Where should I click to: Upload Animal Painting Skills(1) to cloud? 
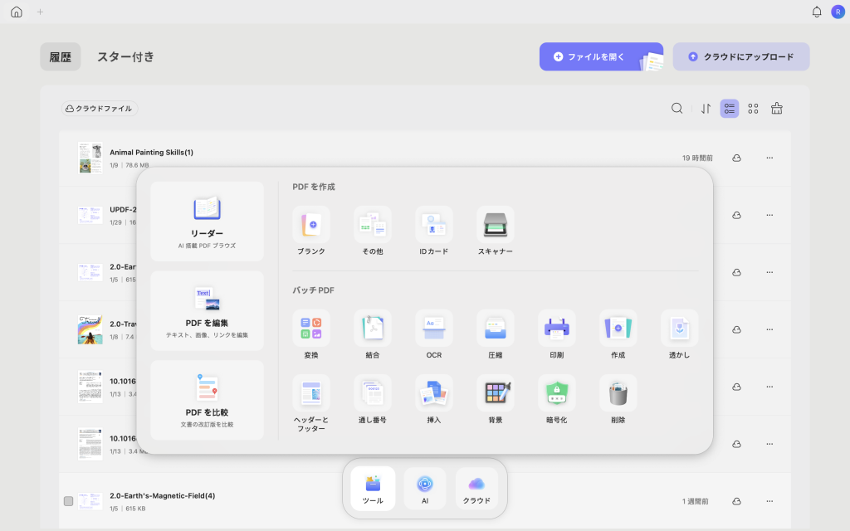tap(736, 158)
